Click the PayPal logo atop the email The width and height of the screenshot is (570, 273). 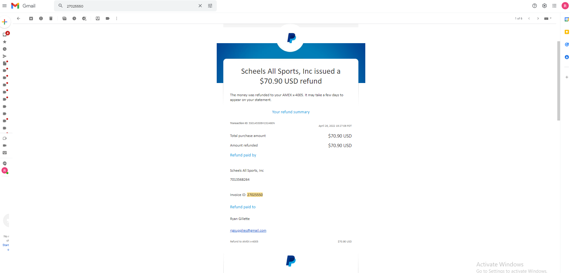tap(291, 38)
